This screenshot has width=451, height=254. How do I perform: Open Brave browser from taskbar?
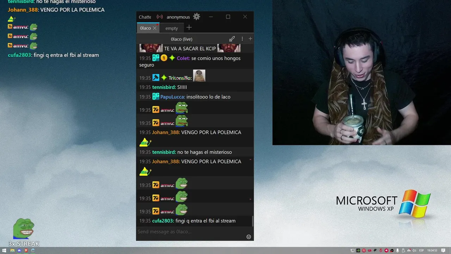[x=26, y=250]
